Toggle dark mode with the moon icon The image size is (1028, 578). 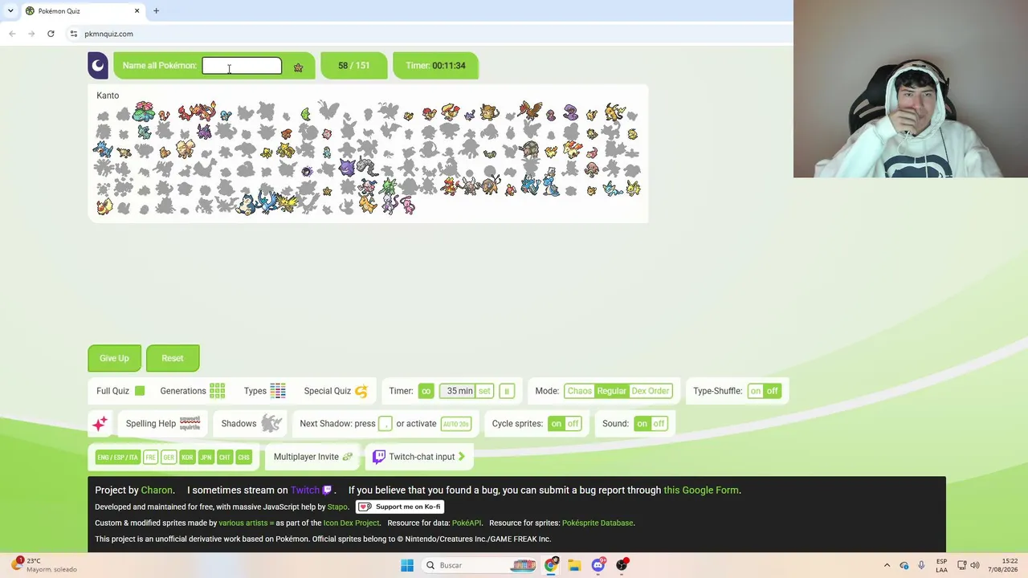pyautogui.click(x=98, y=66)
